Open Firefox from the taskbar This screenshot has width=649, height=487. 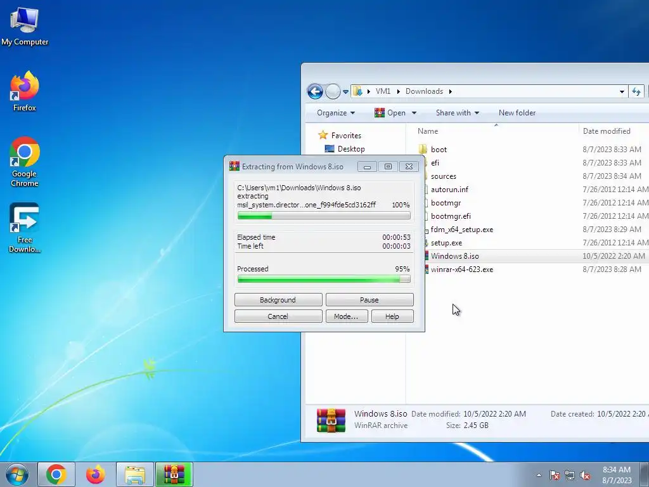tap(96, 474)
